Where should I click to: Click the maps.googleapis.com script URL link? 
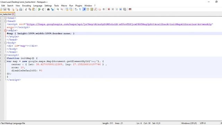(x=120, y=24)
